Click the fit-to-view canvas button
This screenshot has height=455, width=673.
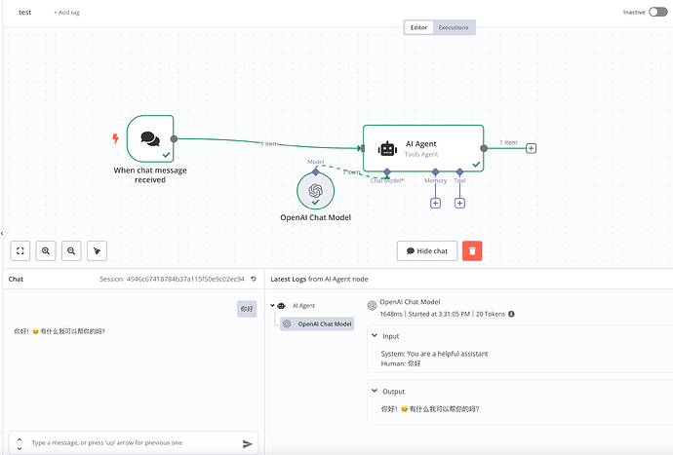(20, 250)
